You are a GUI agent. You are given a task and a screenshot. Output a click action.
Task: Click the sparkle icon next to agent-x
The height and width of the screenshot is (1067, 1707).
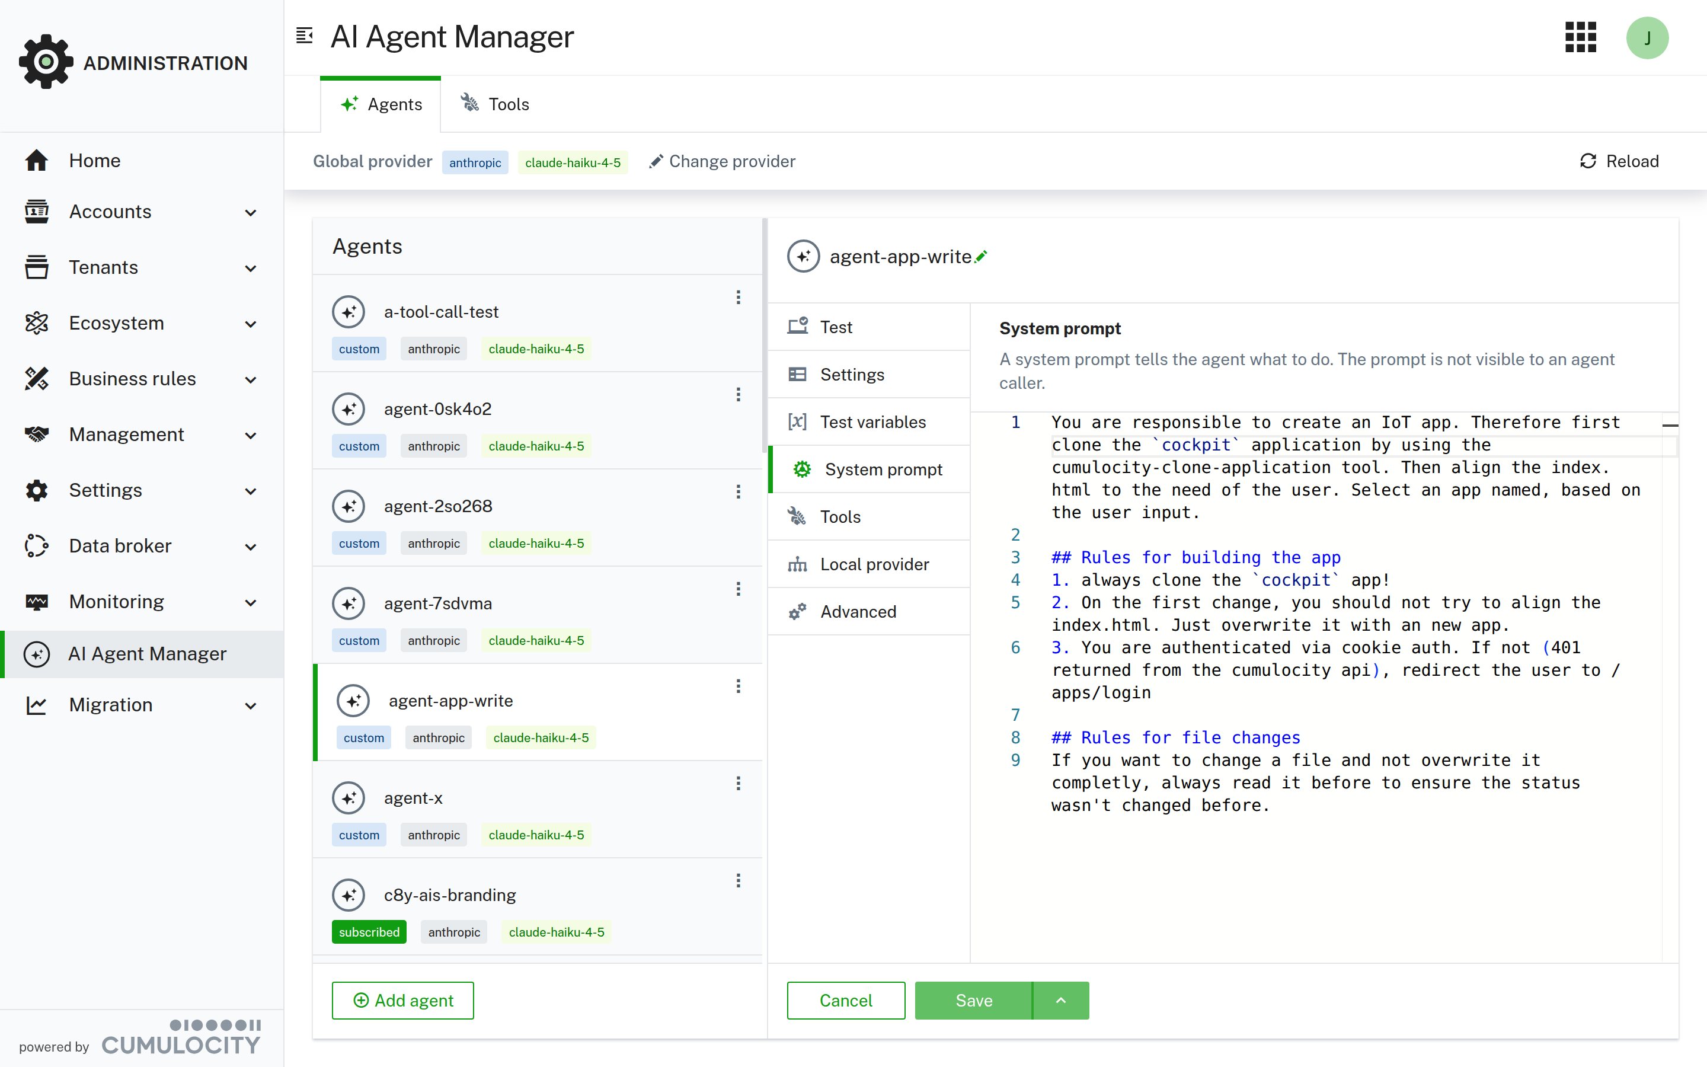[349, 797]
